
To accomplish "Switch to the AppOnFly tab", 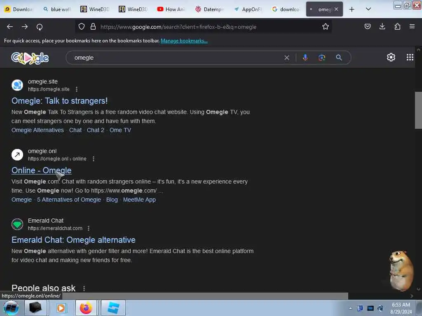I will pos(248,9).
